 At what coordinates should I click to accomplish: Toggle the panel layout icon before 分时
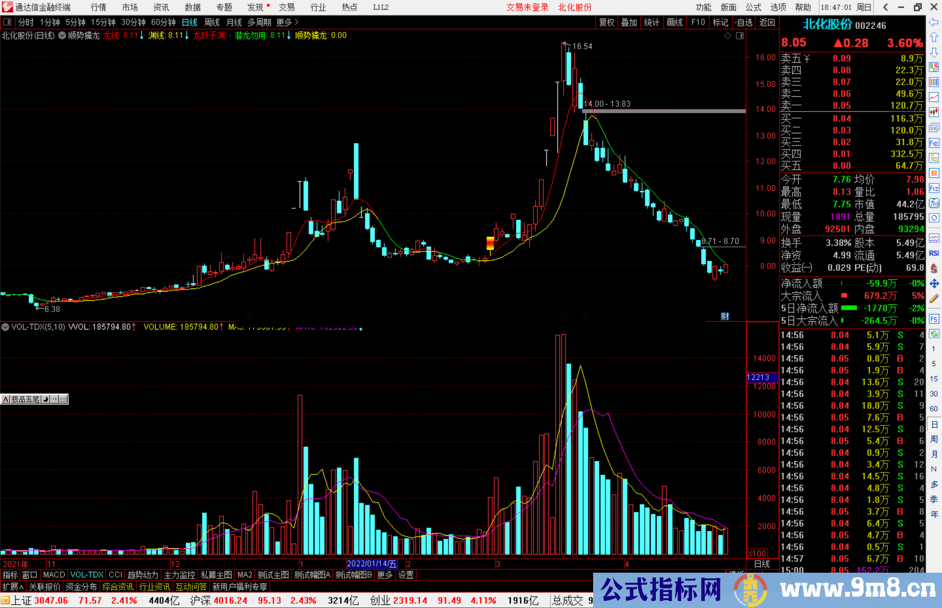pos(7,22)
